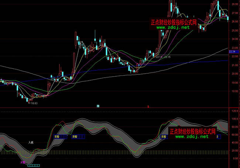Click the lower www.zdcj.net URL in indicator panel

[192, 137]
